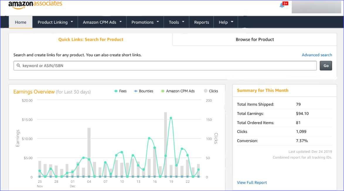Toggle the Amazon CPM Ads legend entry
The image size is (344, 191).
pyautogui.click(x=178, y=91)
